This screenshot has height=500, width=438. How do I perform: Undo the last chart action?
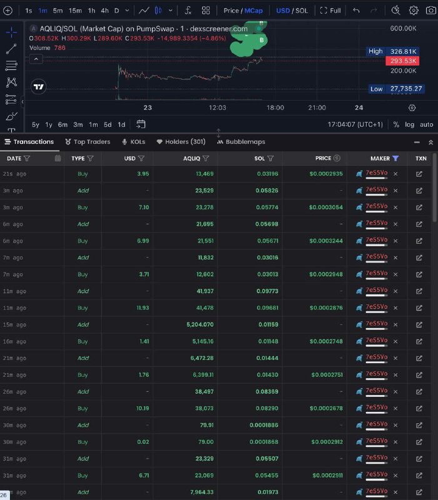click(357, 11)
